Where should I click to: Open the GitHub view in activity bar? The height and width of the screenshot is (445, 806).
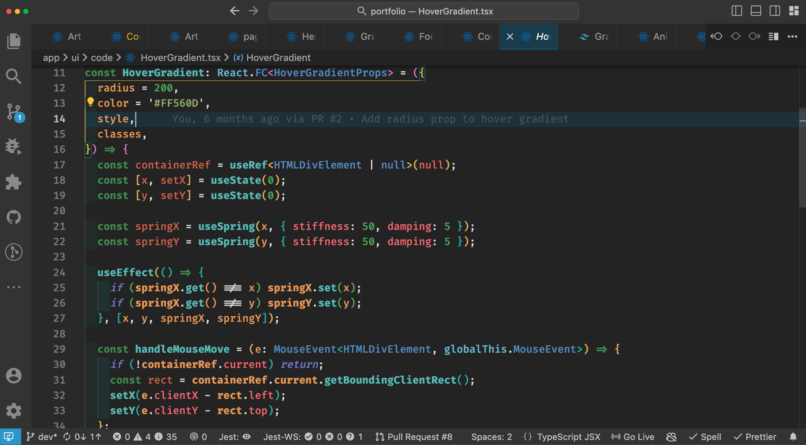tap(14, 217)
